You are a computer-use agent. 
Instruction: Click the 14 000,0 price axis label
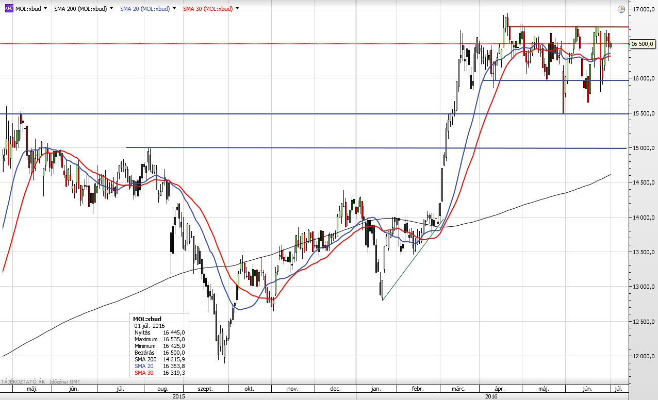click(x=643, y=218)
